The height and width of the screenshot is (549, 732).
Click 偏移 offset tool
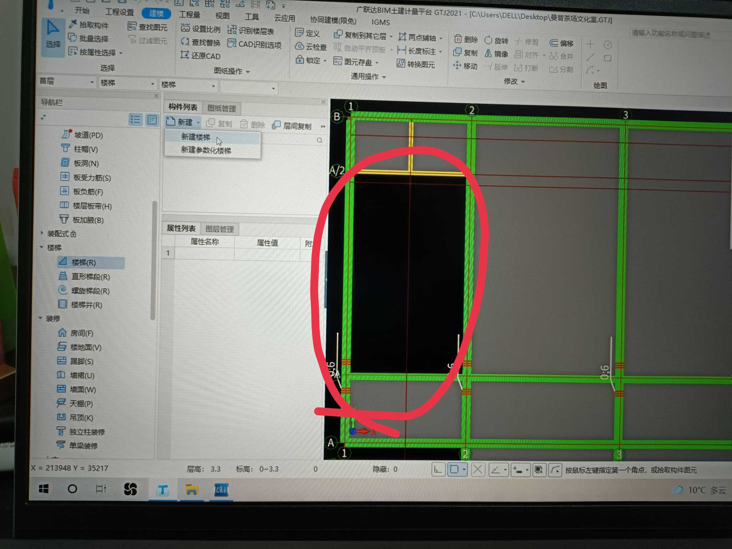pos(562,43)
